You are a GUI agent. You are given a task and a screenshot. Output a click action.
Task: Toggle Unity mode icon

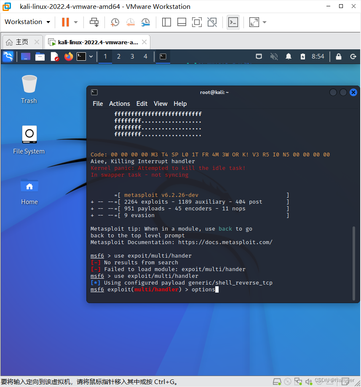click(212, 22)
